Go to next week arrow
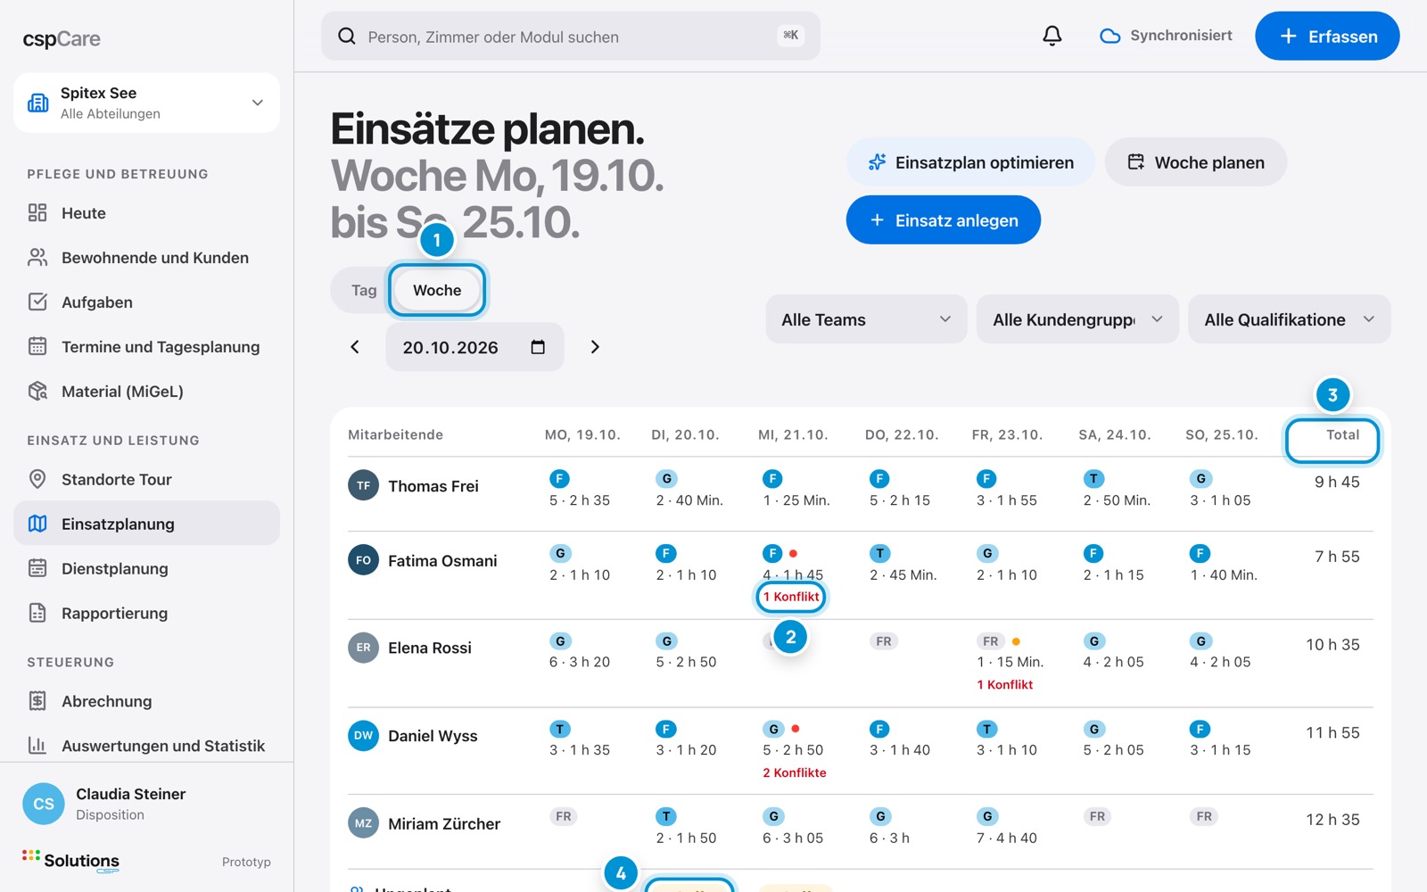Screen dimensions: 1427x892 [595, 347]
